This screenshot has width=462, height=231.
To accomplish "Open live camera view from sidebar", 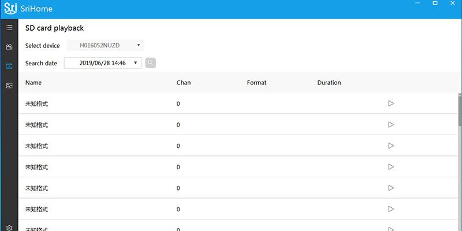I will (9, 47).
